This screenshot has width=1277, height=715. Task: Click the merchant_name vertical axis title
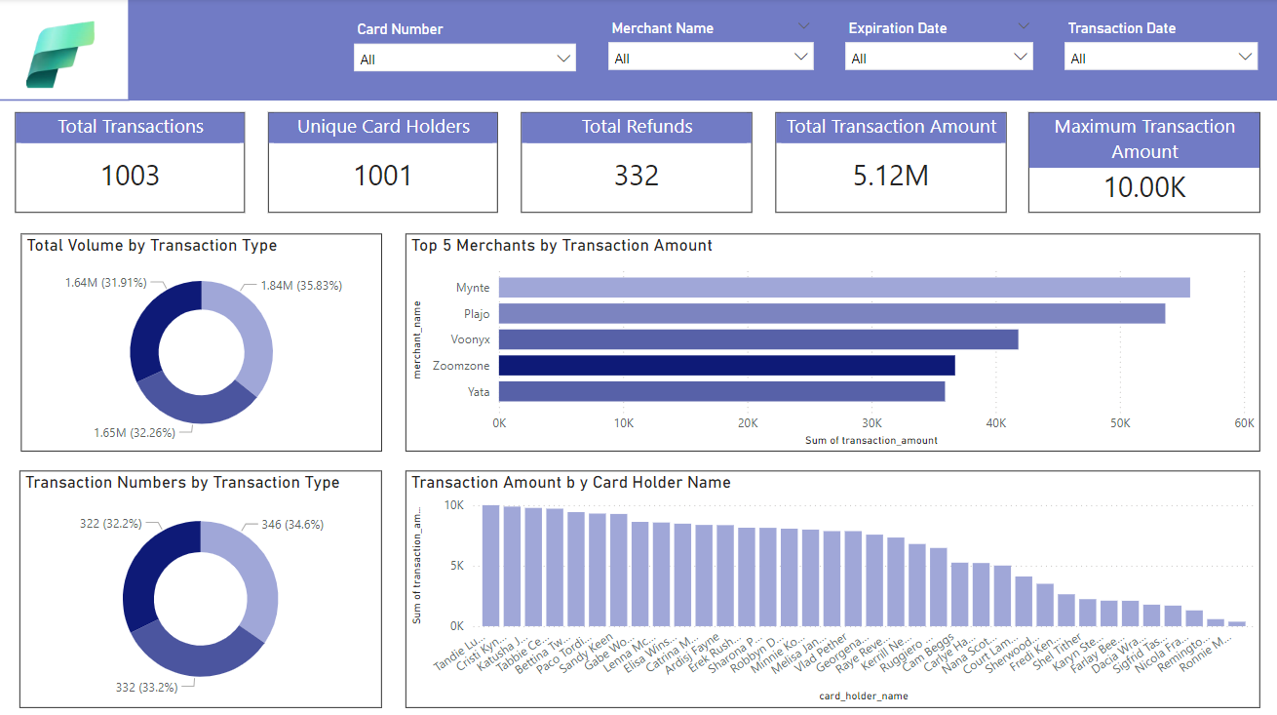417,338
